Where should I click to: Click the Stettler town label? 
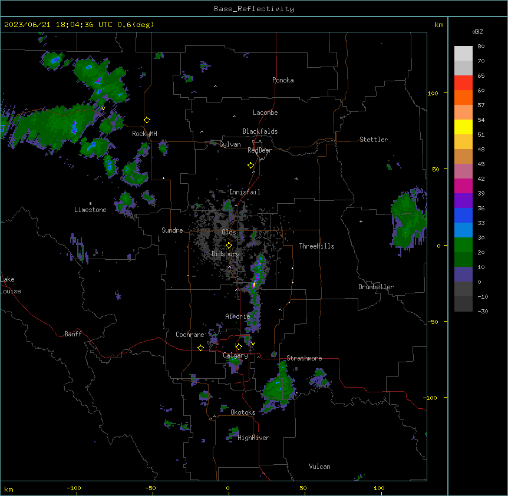[374, 140]
